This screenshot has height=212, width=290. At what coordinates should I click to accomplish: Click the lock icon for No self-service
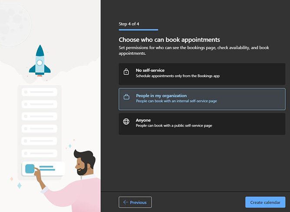click(126, 72)
